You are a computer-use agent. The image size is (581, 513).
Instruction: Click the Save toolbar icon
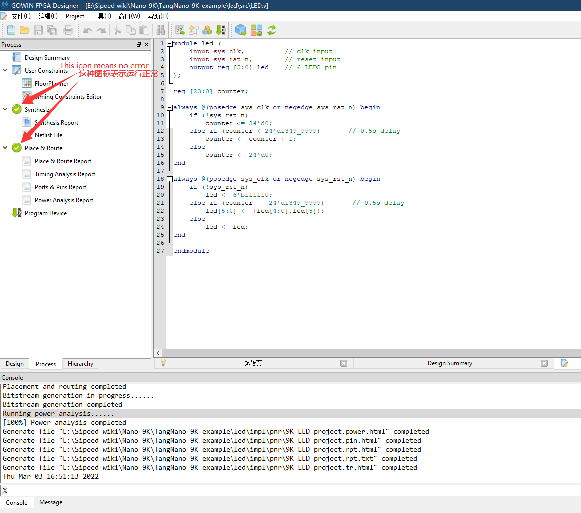click(38, 30)
